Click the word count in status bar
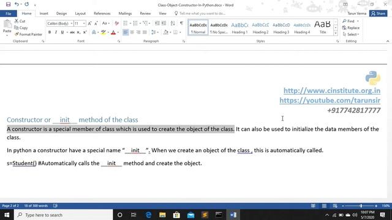 [36, 206]
